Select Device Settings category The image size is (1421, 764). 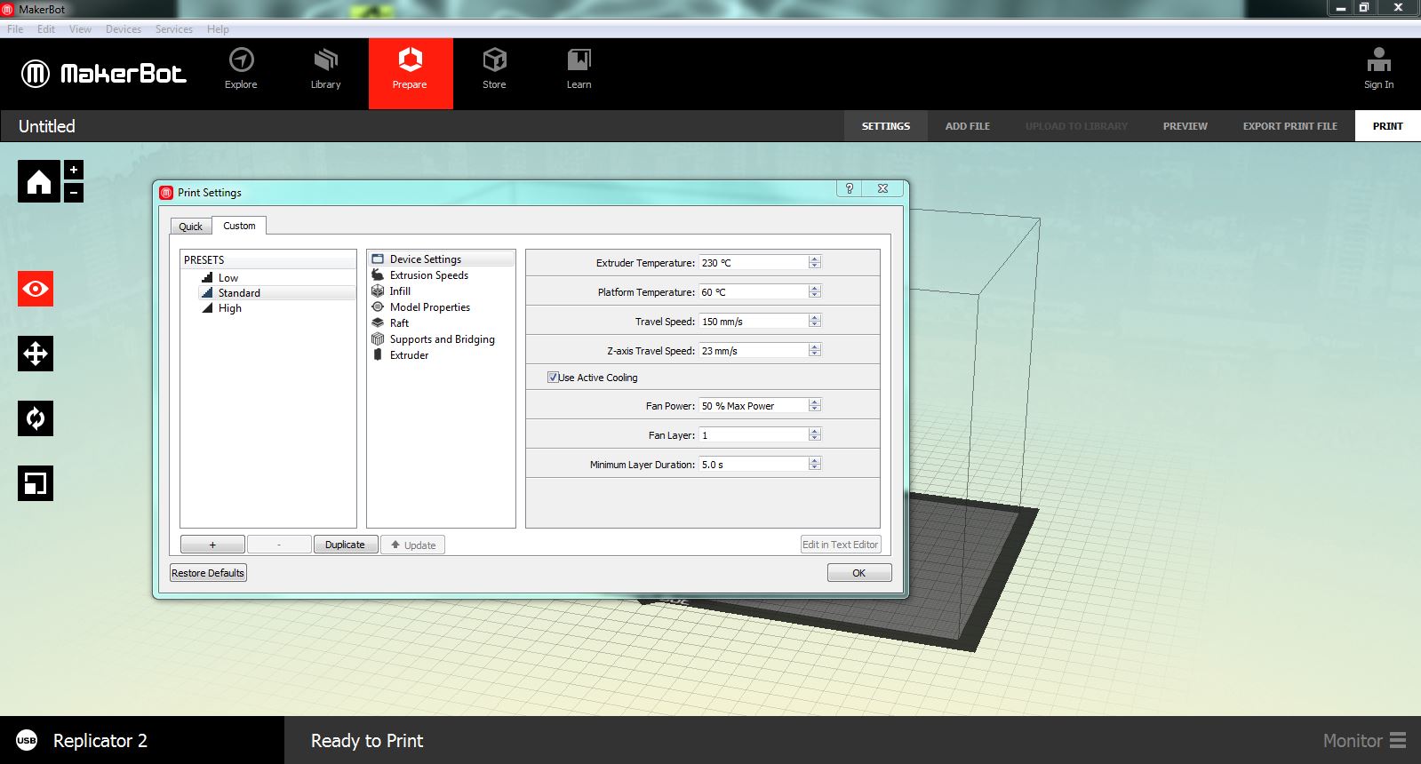(x=441, y=259)
